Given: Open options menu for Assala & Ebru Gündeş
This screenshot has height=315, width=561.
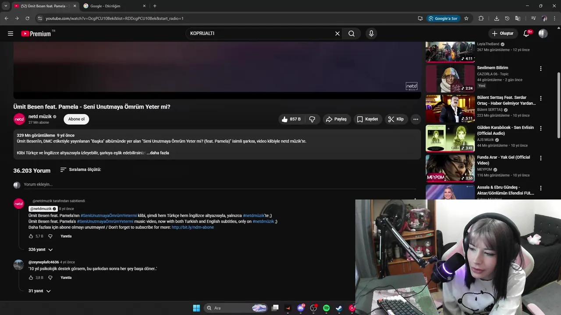Looking at the screenshot, I should click(x=541, y=188).
